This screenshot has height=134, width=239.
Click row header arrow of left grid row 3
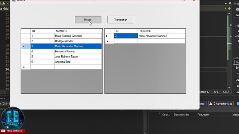(x=26, y=46)
